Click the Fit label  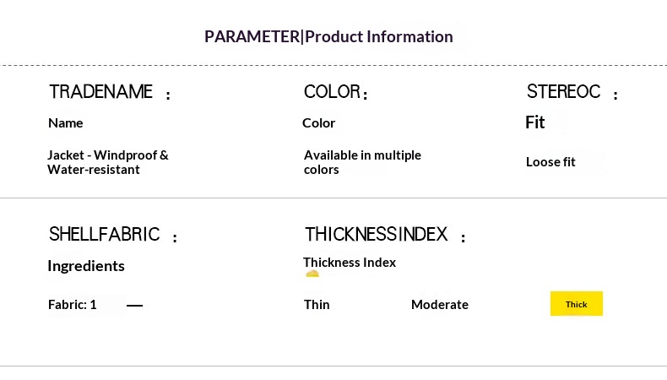(535, 122)
